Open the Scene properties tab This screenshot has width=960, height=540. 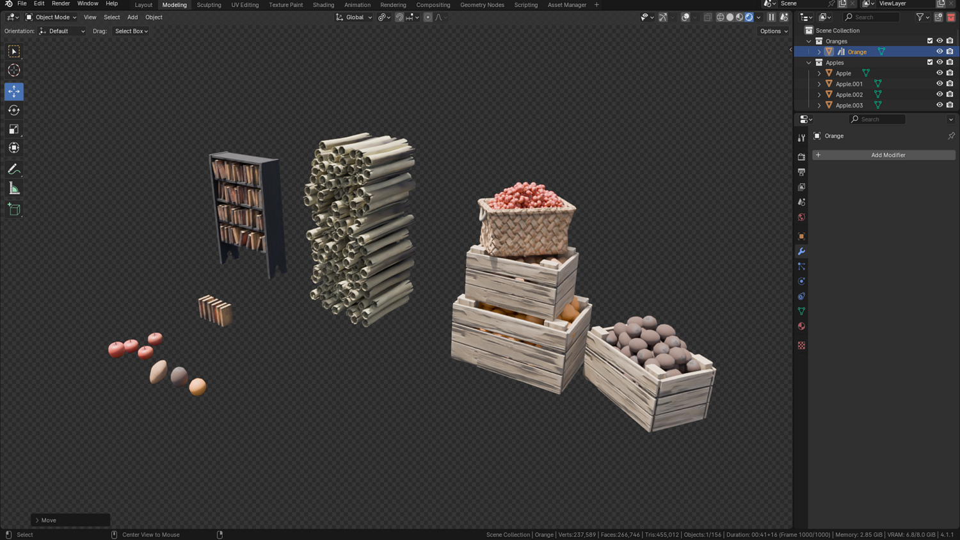(801, 202)
